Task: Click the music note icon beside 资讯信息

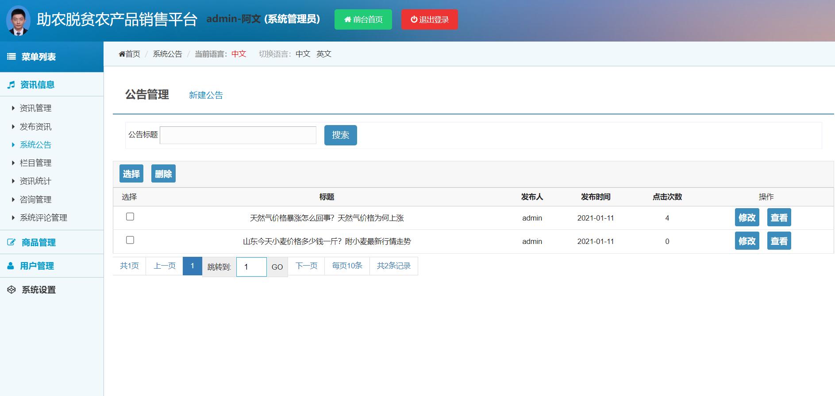Action: [x=11, y=85]
